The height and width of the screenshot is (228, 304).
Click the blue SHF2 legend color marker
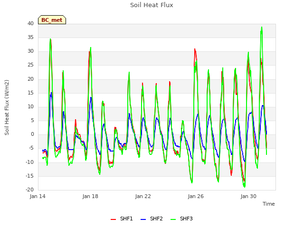click(x=143, y=219)
